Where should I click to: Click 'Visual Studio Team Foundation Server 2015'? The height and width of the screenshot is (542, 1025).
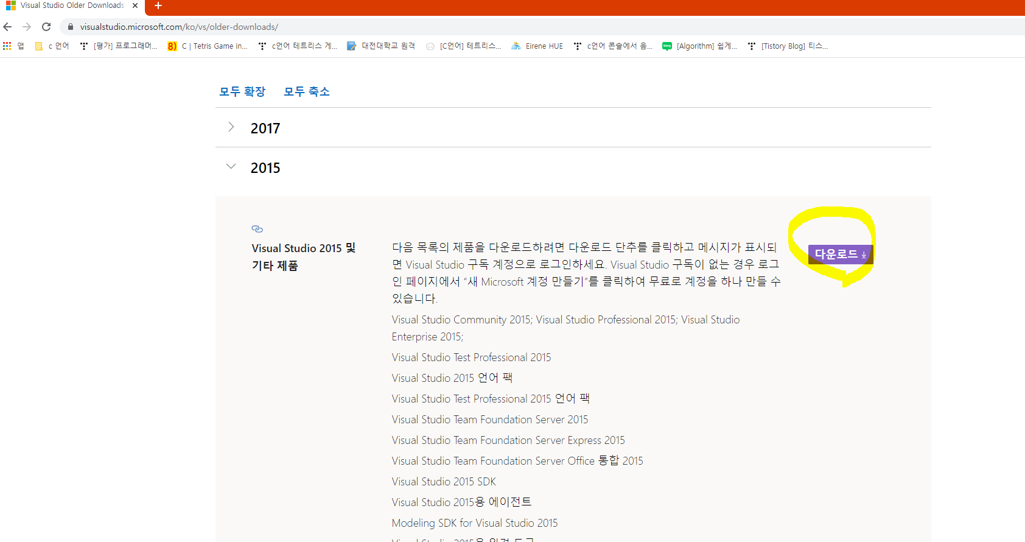pyautogui.click(x=490, y=420)
